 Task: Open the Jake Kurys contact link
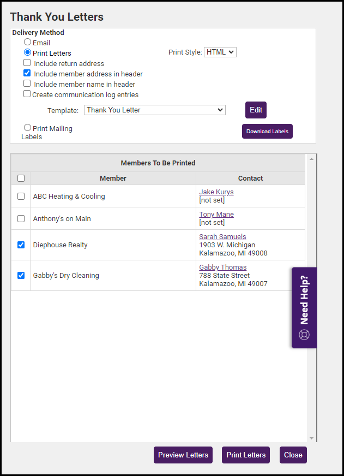(x=216, y=192)
